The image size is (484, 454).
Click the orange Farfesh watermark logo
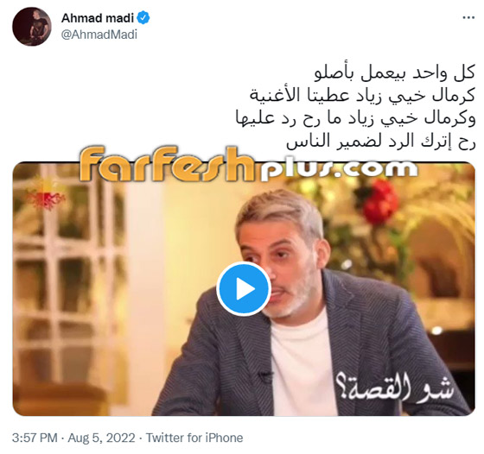[x=167, y=164]
